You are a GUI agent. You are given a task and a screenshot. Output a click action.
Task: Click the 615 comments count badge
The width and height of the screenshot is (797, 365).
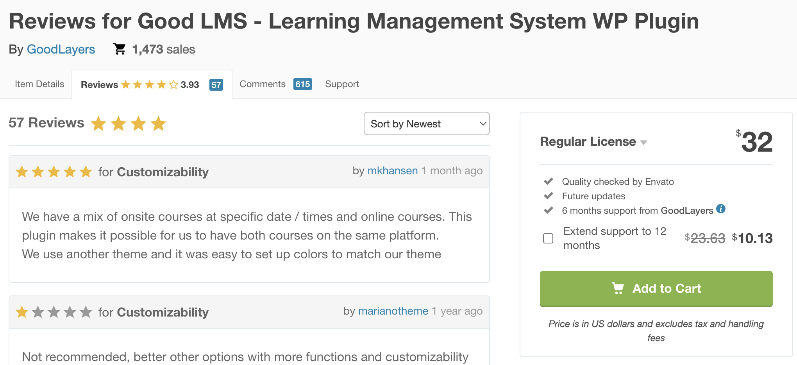click(x=303, y=84)
